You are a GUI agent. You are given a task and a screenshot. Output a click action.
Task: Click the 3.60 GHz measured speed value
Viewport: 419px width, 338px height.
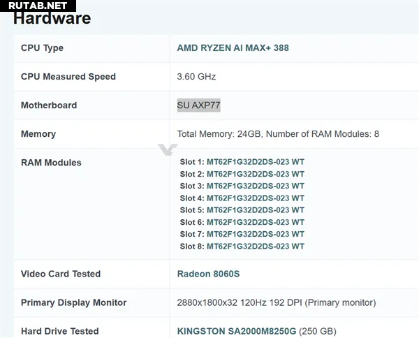click(196, 77)
